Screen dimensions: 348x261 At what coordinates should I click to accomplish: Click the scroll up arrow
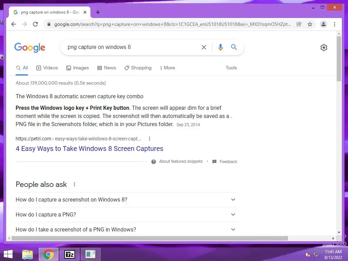pyautogui.click(x=339, y=34)
